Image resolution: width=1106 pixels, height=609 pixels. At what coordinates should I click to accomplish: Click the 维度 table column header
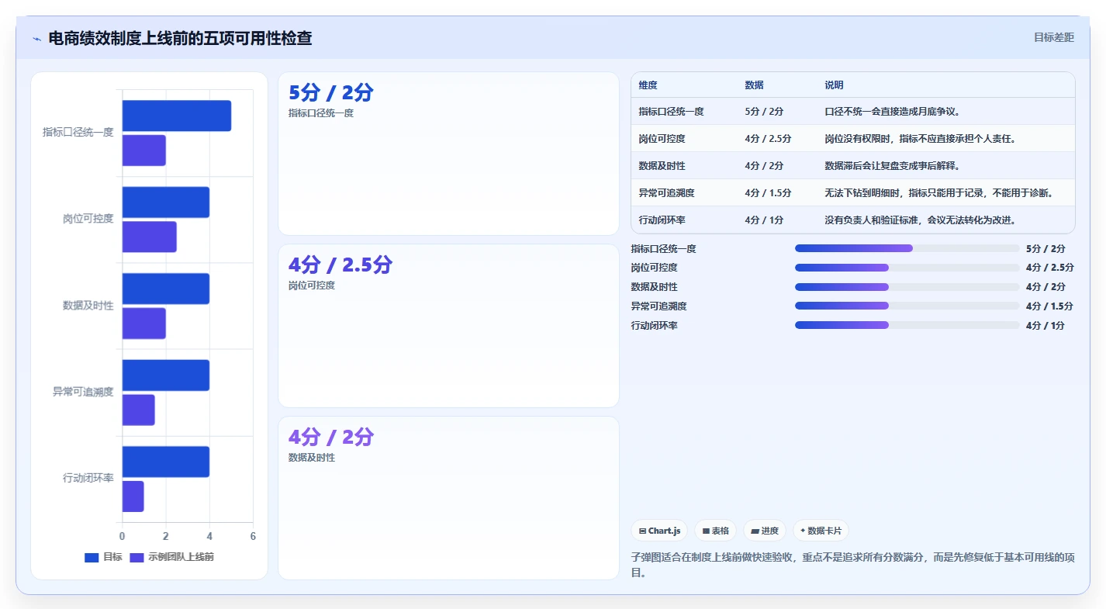648,85
